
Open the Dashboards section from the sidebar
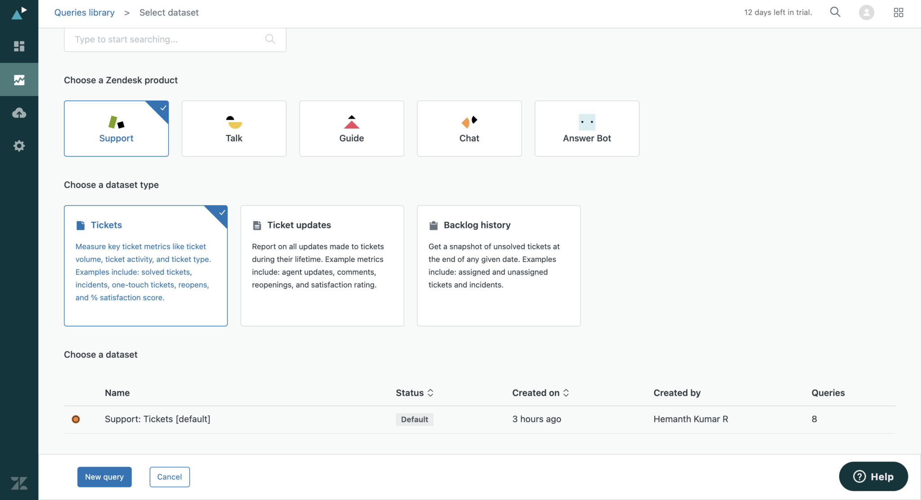pos(19,46)
